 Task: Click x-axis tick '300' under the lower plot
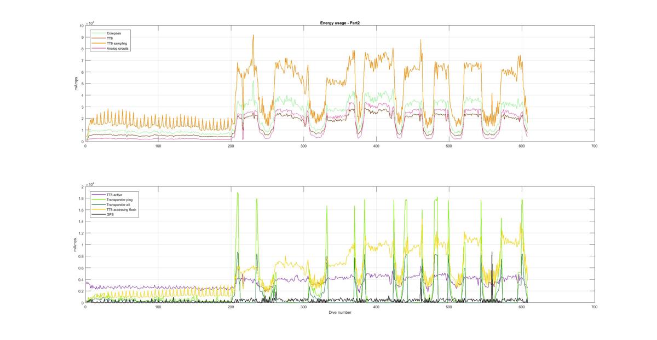(x=303, y=307)
